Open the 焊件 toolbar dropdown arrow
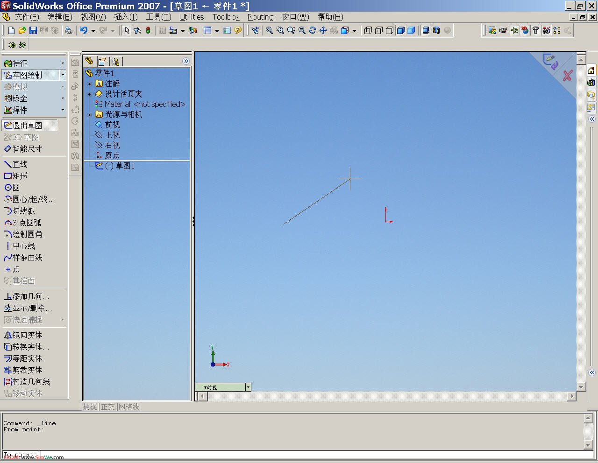 point(63,110)
